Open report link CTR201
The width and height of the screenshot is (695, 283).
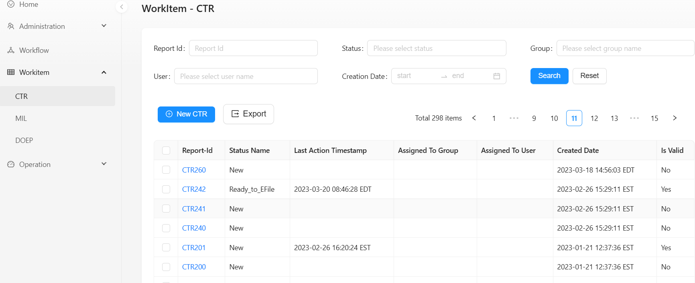point(194,248)
